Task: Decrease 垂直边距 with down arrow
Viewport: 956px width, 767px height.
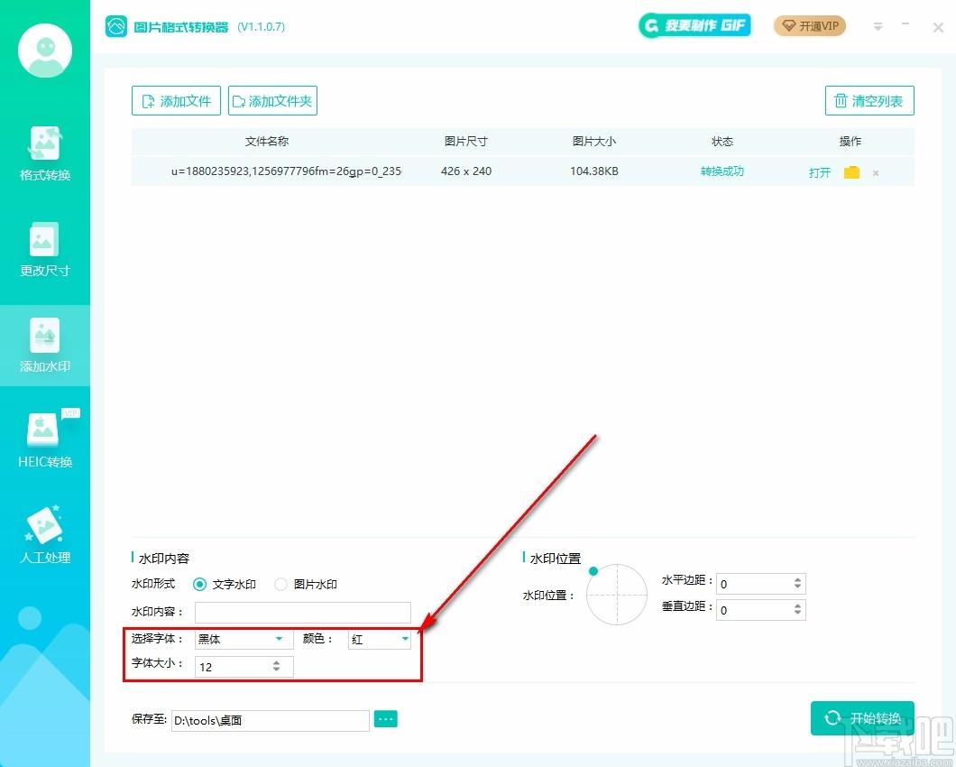Action: tap(797, 614)
